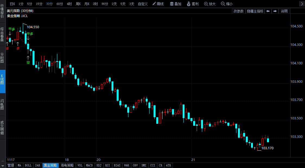The height and width of the screenshot is (168, 305).
Task: Choose the 4时 timeframe
Action: pos(69,4)
